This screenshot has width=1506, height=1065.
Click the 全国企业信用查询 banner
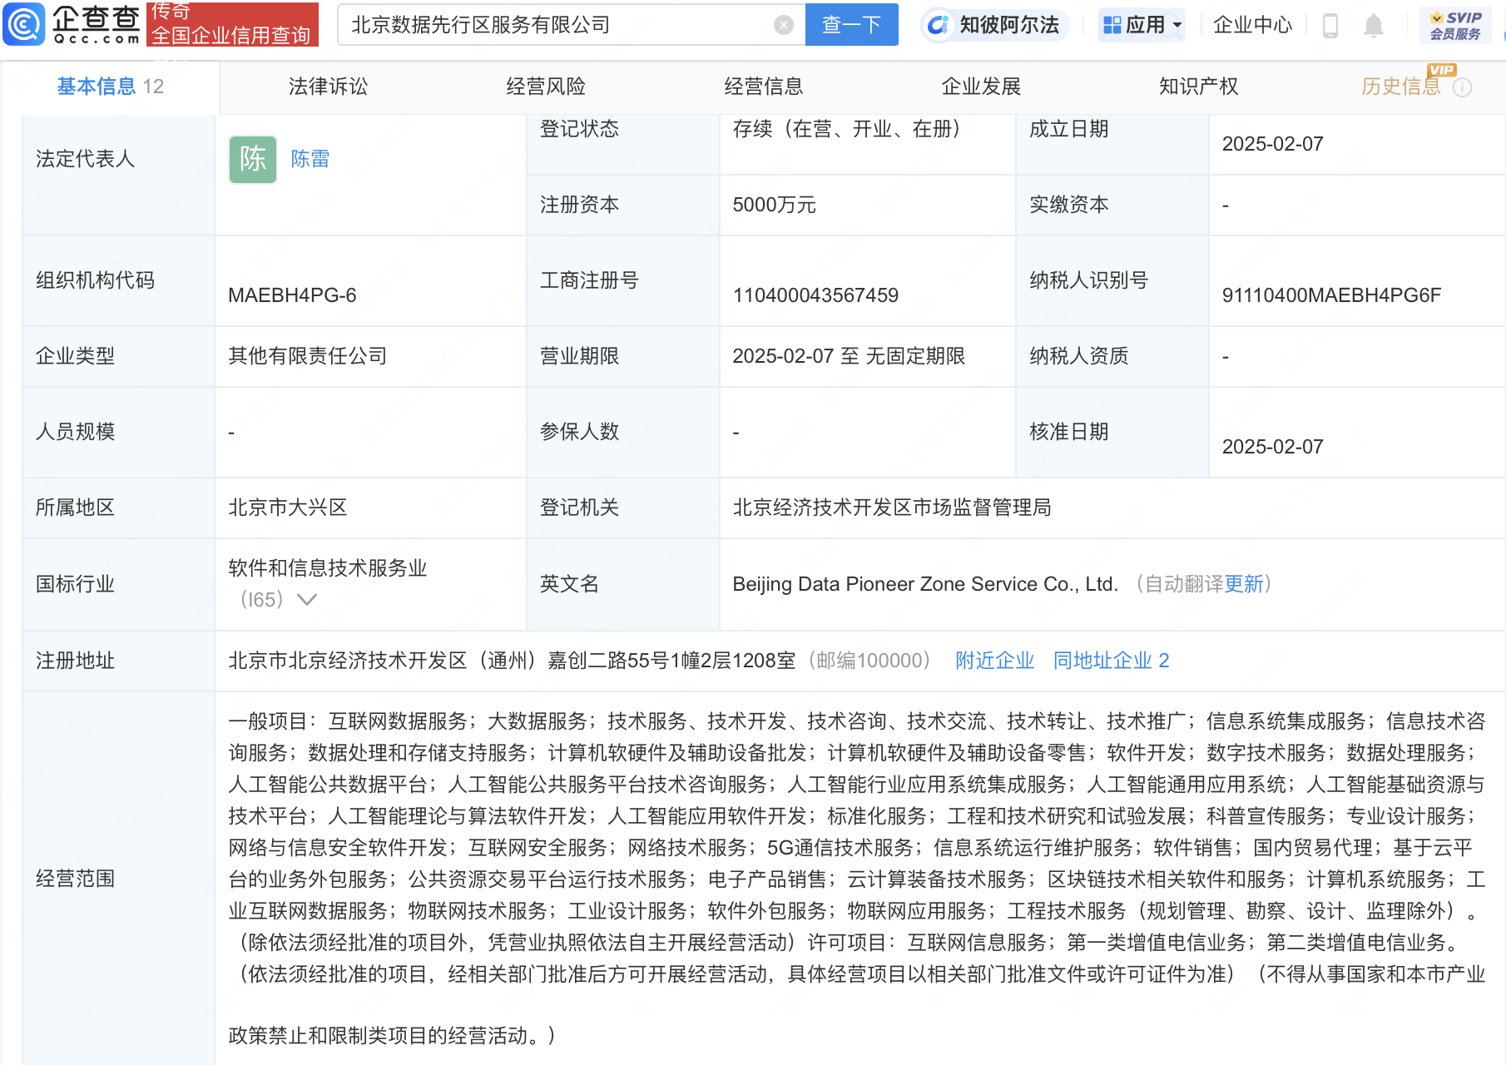click(x=232, y=24)
